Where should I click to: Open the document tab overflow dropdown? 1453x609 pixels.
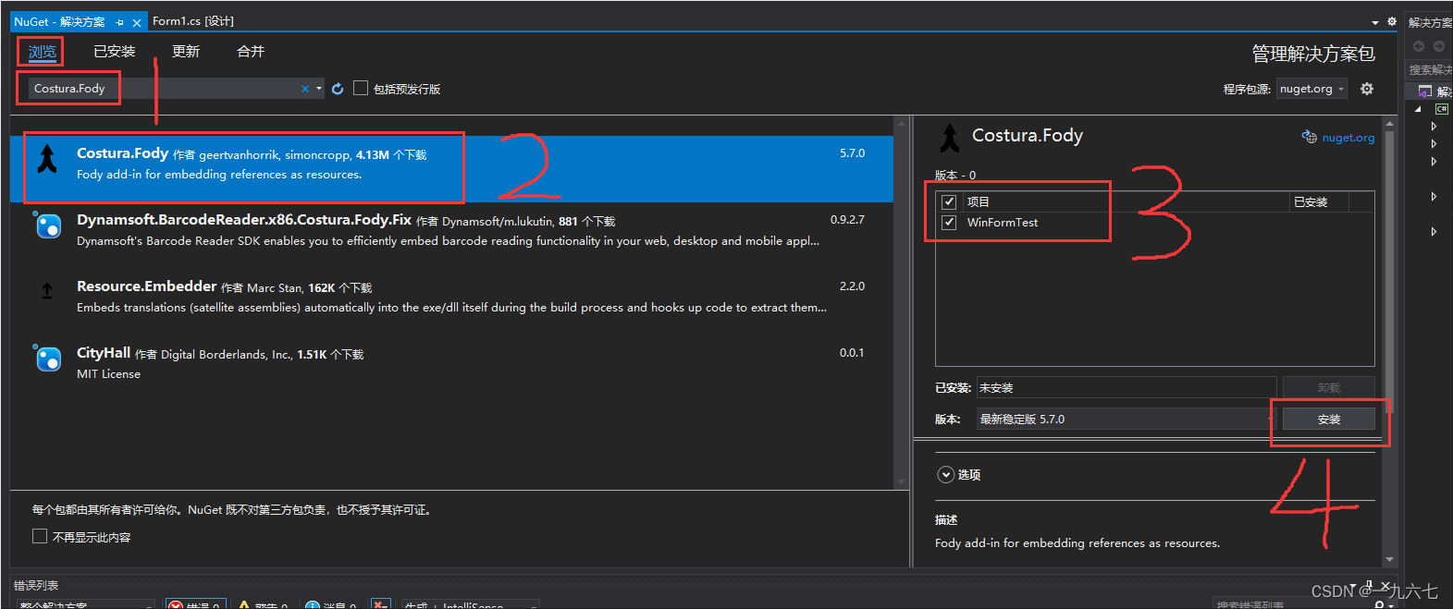click(1375, 22)
